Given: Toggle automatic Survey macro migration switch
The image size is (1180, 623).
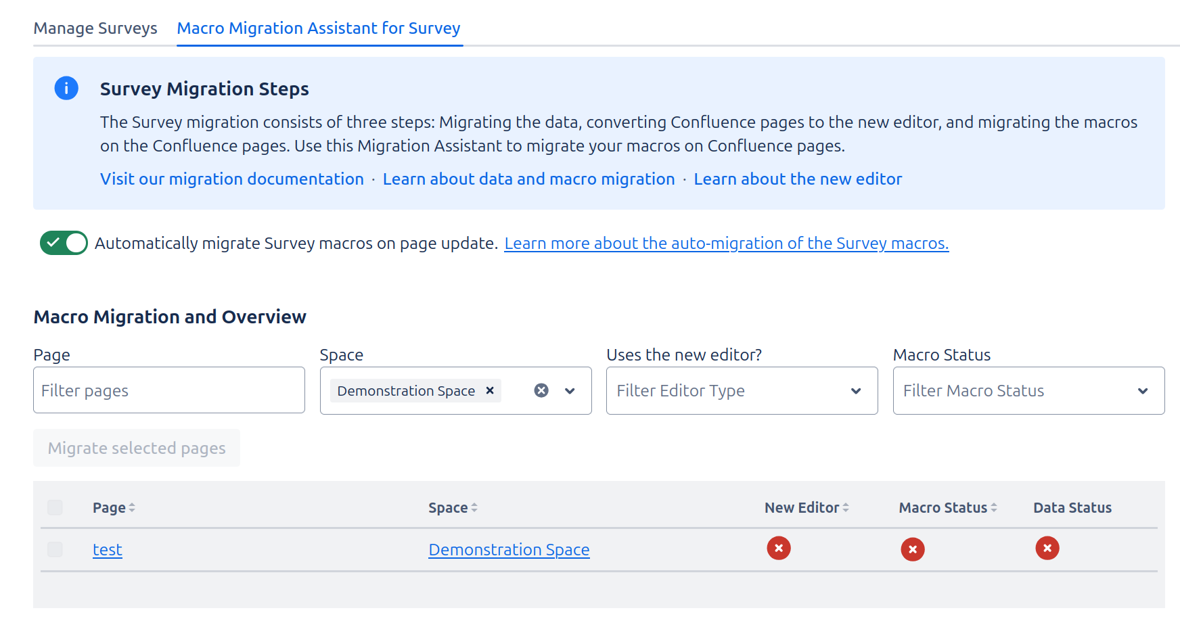Looking at the screenshot, I should 64,243.
